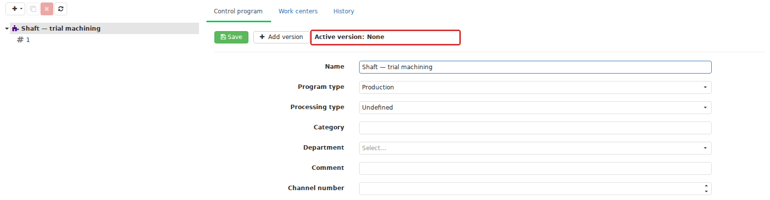The height and width of the screenshot is (200, 770).
Task: Open the plus add dropdown in tree toolbar
Action: click(15, 9)
